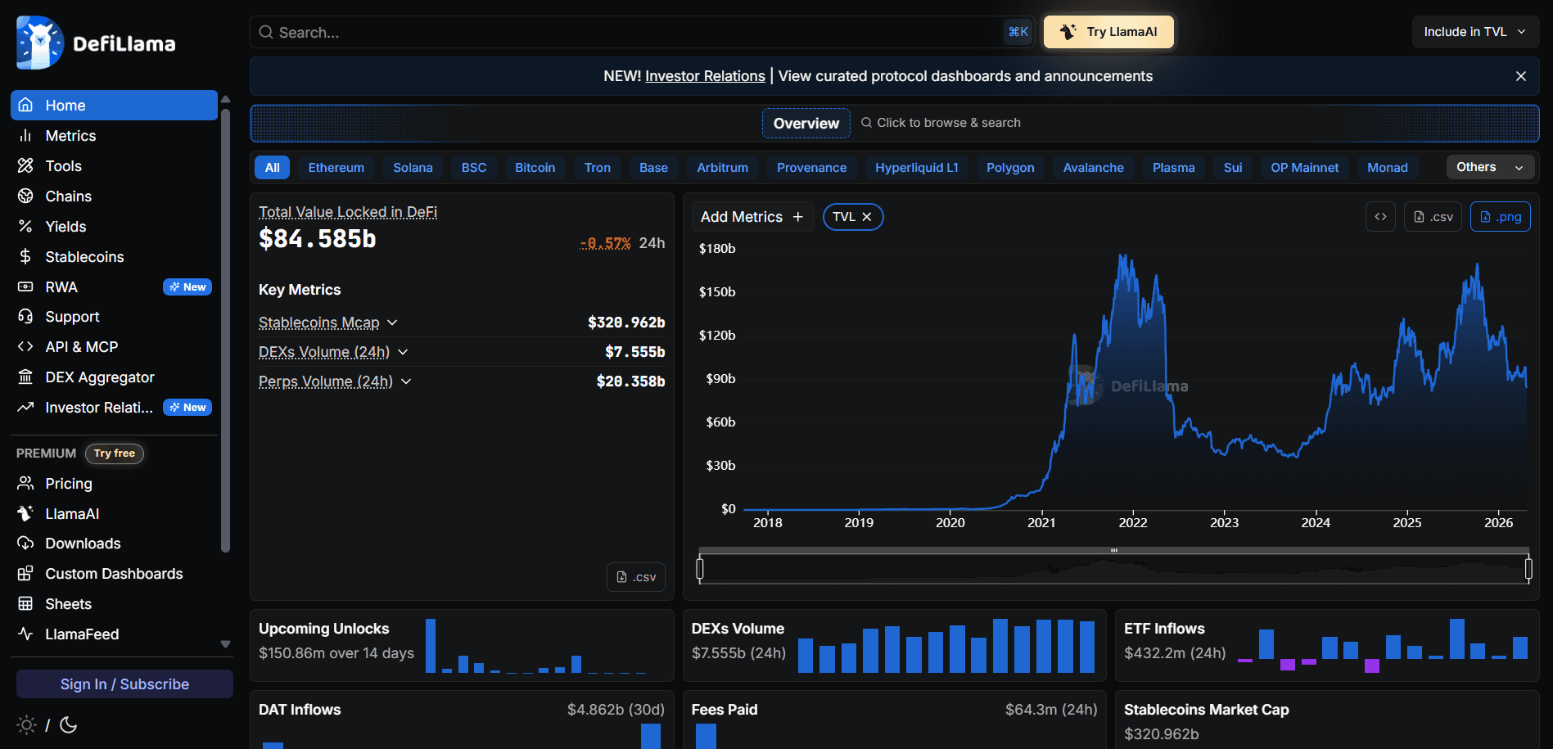This screenshot has width=1553, height=749.
Task: Open API & MCP item
Action: (x=114, y=347)
